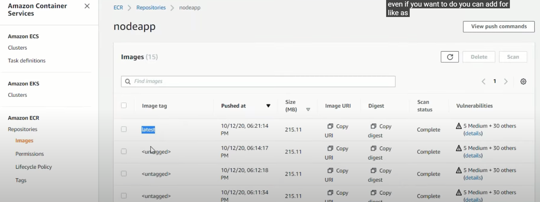Click ECR breadcrumb link
The image size is (540, 202).
click(118, 7)
